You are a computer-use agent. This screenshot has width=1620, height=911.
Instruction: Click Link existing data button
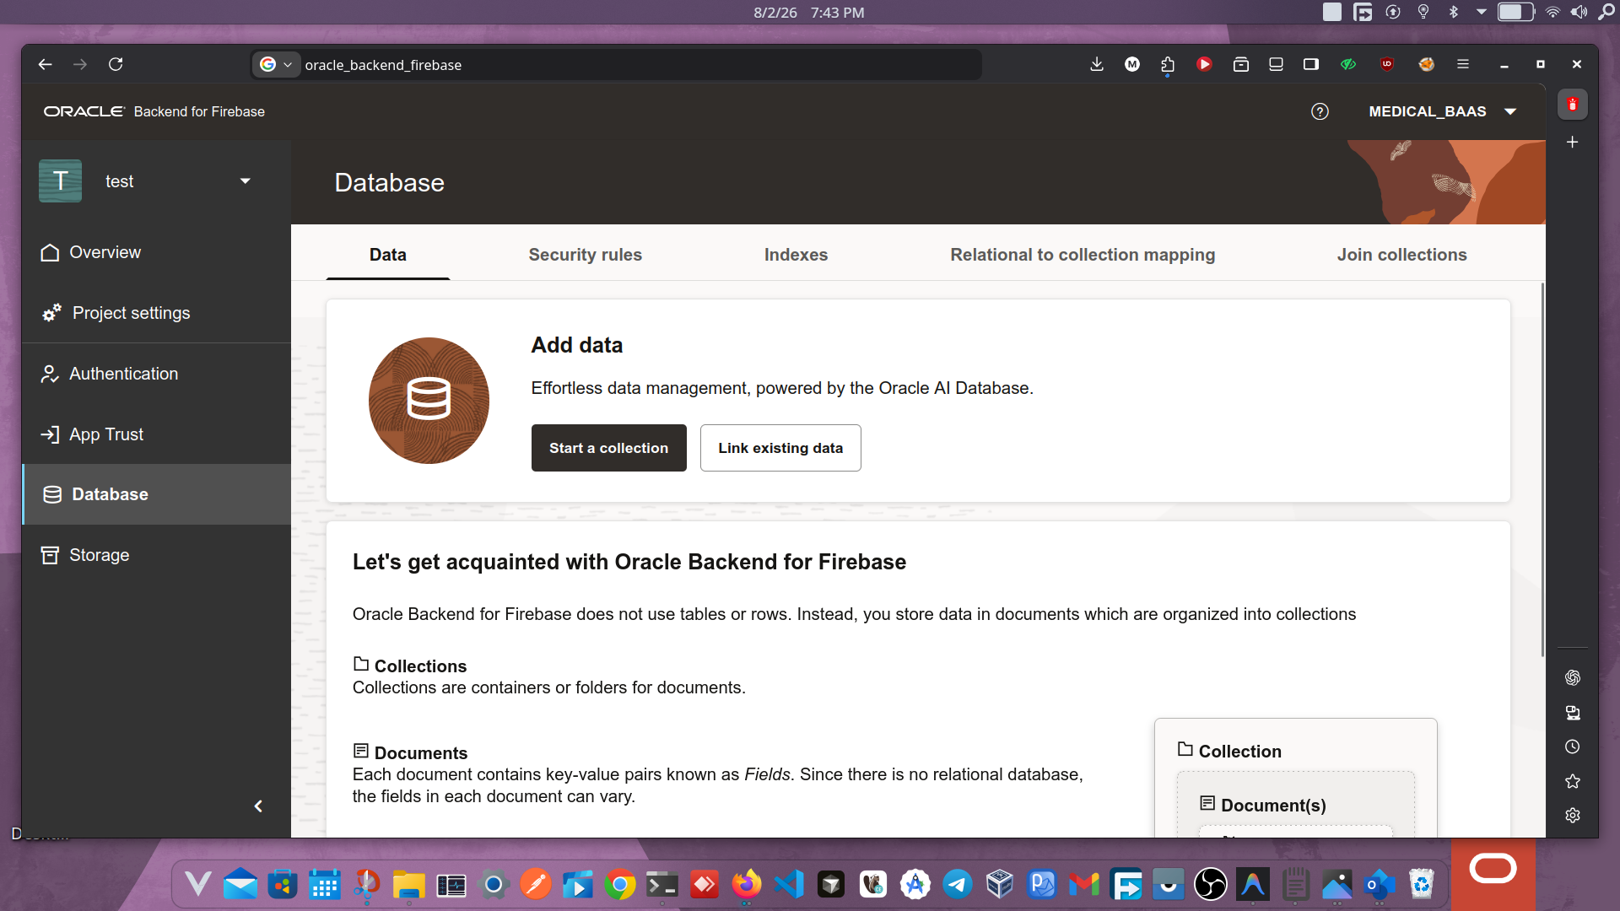coord(780,448)
